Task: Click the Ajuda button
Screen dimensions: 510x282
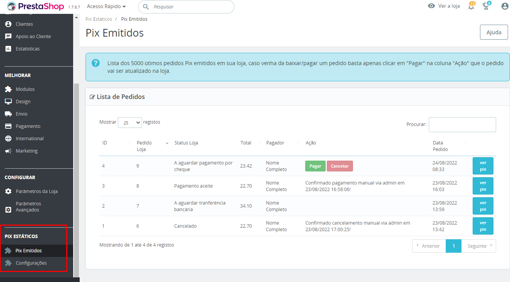Action: click(x=494, y=32)
